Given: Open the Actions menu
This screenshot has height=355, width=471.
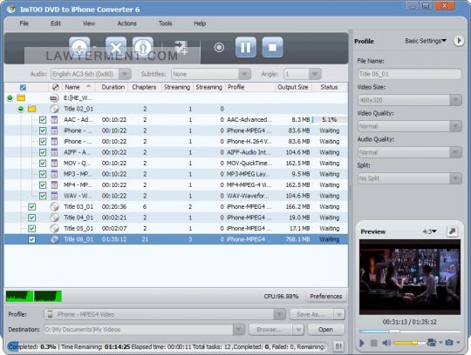Looking at the screenshot, I should (126, 23).
